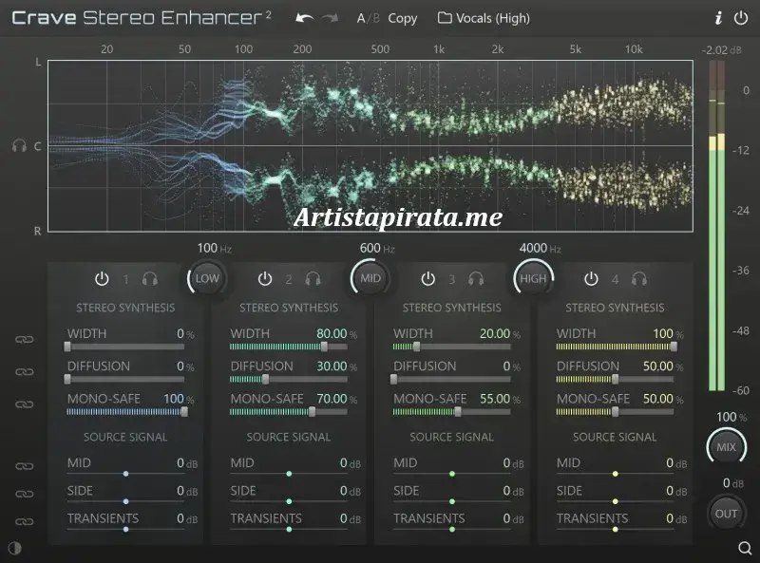Click the stereo spectrum display
Image resolution: width=760 pixels, height=563 pixels.
(x=370, y=146)
